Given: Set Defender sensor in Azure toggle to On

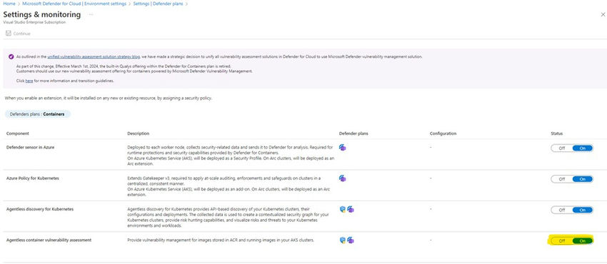Looking at the screenshot, I should pos(582,148).
